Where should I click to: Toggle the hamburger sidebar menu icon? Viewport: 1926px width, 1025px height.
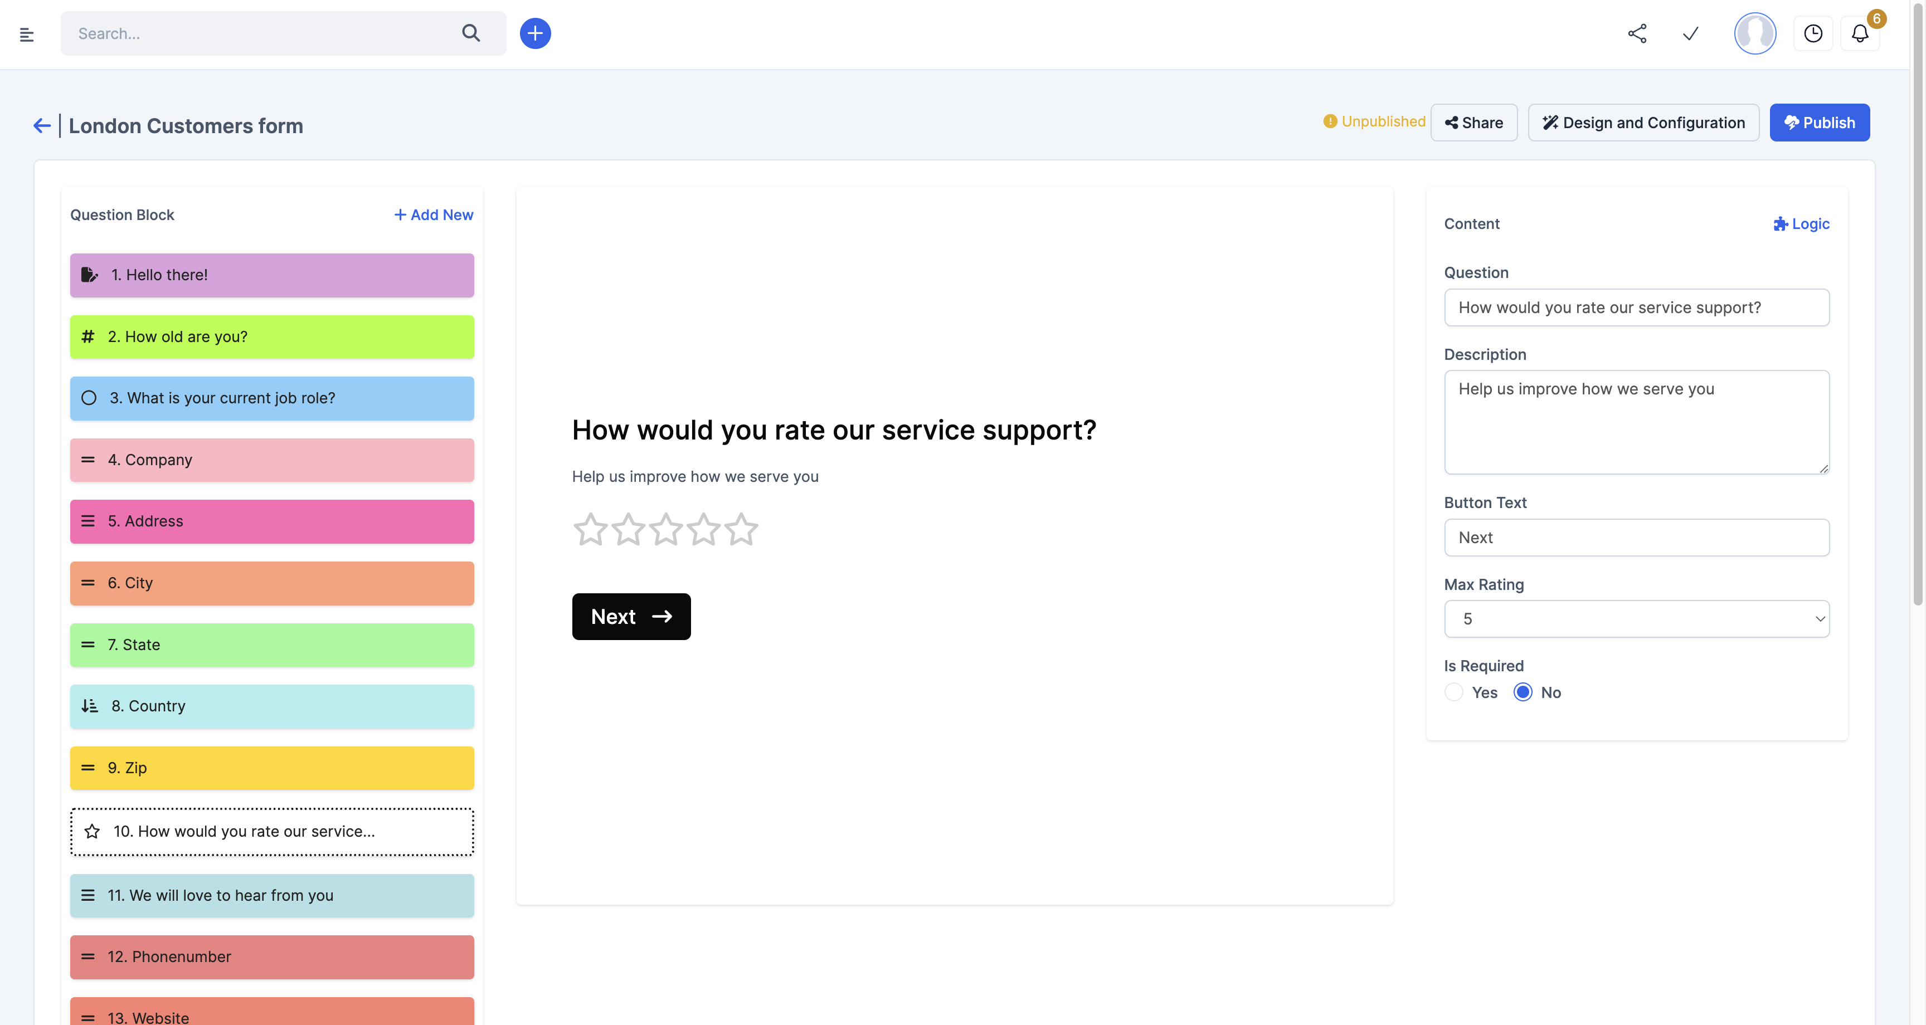coord(27,35)
